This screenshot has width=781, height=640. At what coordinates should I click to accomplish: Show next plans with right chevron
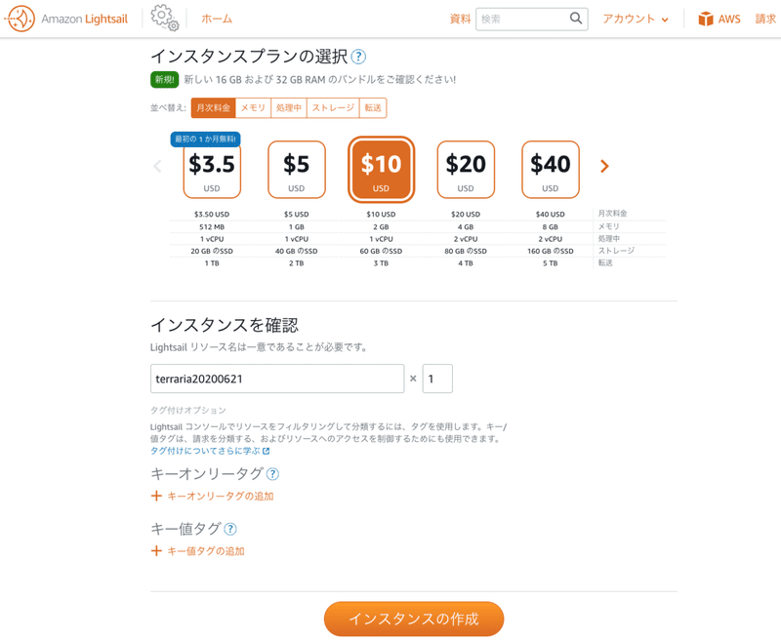click(x=604, y=166)
